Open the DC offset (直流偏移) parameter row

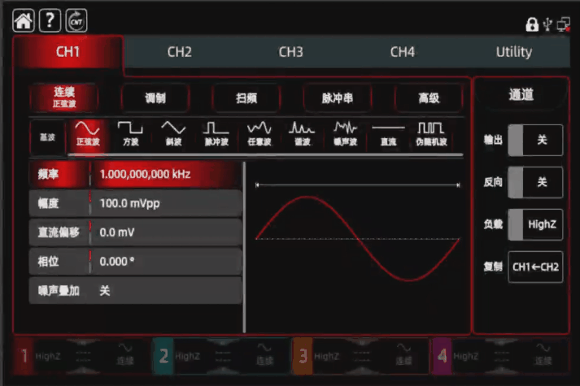coord(135,232)
